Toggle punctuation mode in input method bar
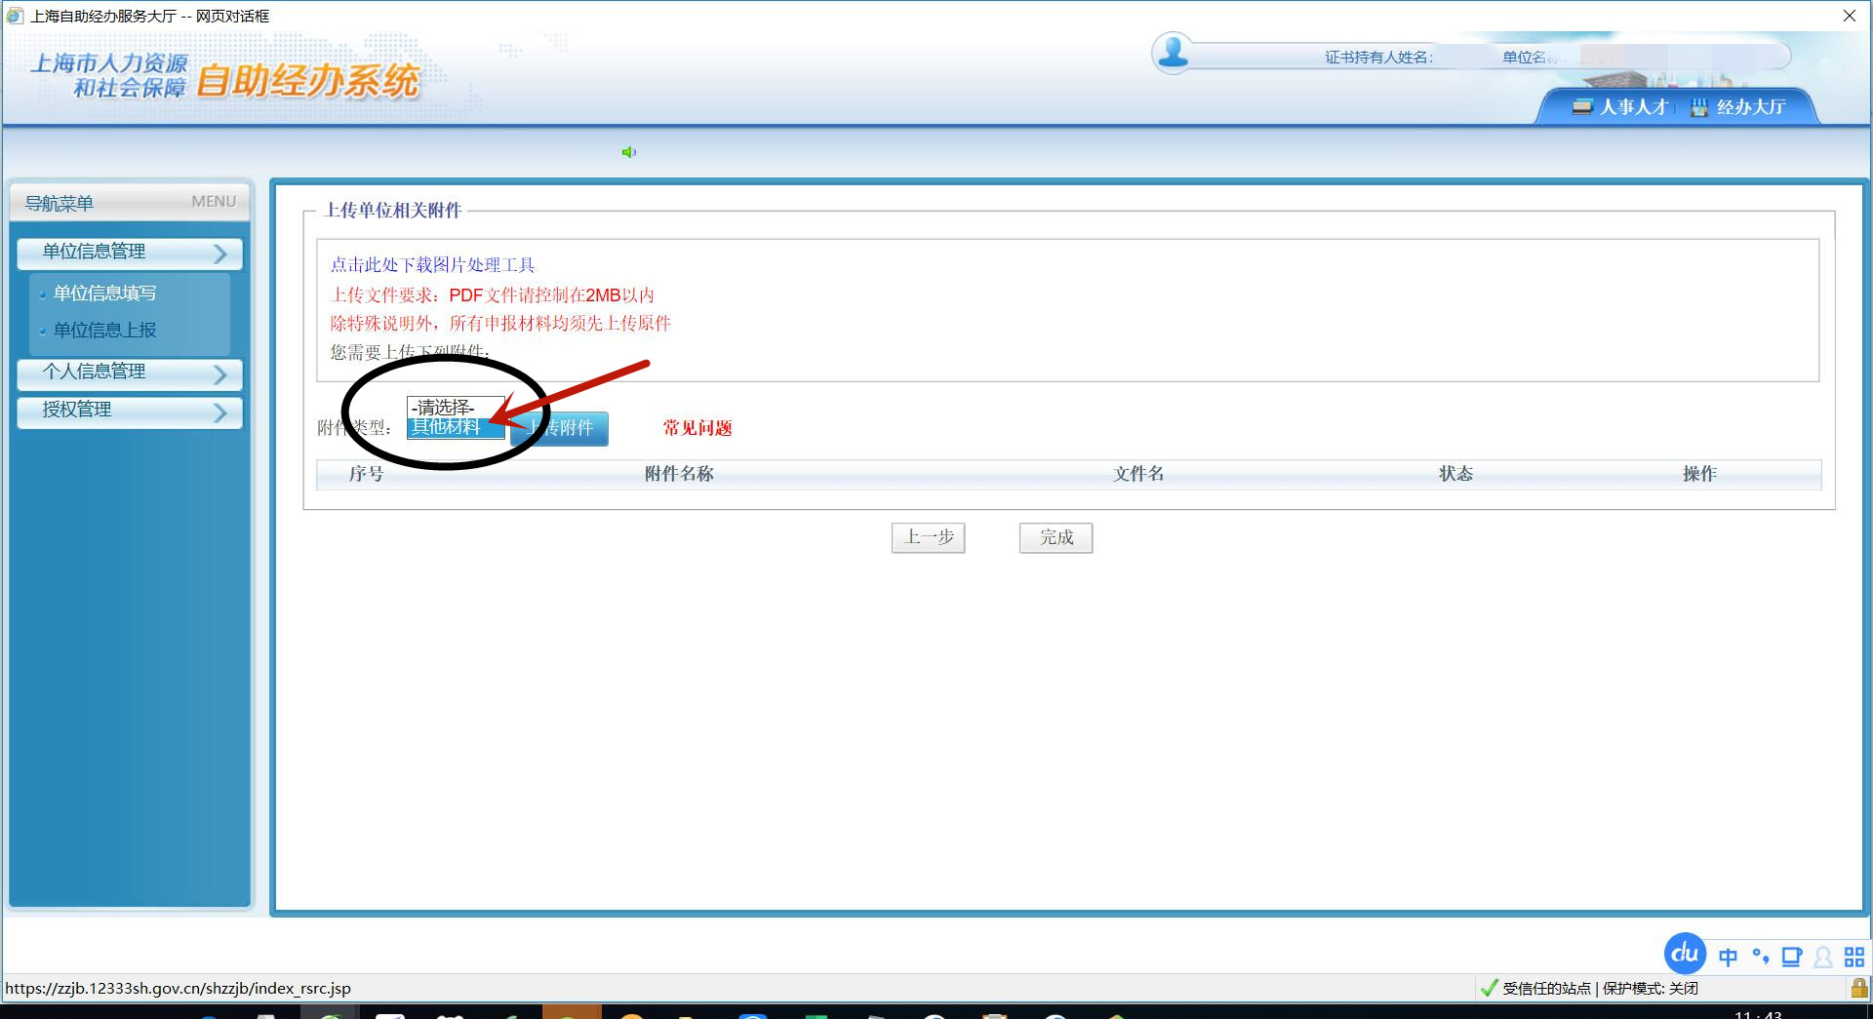The width and height of the screenshot is (1873, 1019). coord(1760,956)
